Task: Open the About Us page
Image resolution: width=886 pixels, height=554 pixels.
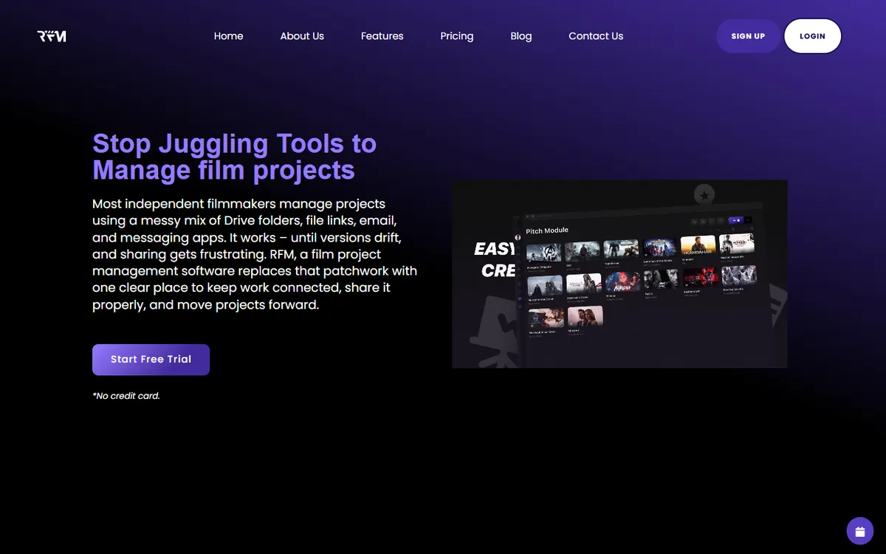Action: tap(302, 36)
